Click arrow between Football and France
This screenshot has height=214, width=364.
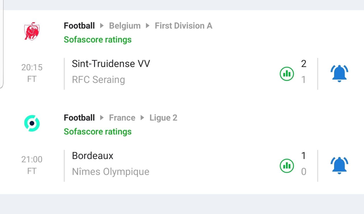click(102, 118)
